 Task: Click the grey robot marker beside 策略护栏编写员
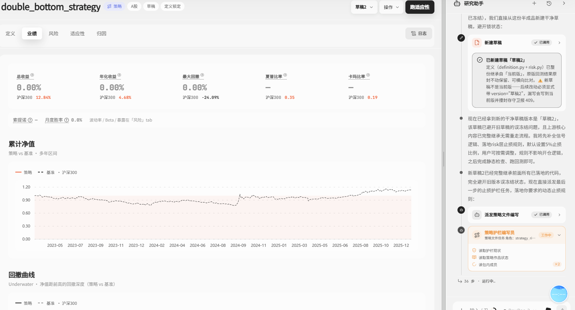461,230
